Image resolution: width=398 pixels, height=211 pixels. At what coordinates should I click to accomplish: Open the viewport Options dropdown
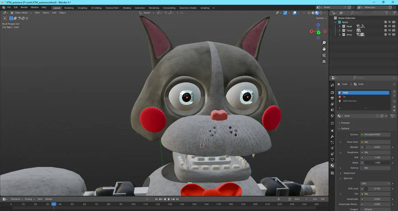click(321, 18)
